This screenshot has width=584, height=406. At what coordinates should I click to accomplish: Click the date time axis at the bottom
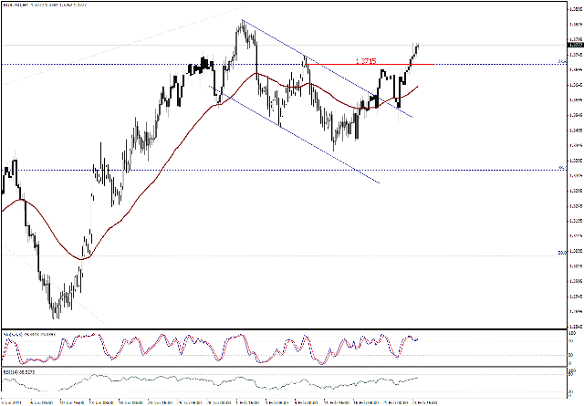(274, 401)
